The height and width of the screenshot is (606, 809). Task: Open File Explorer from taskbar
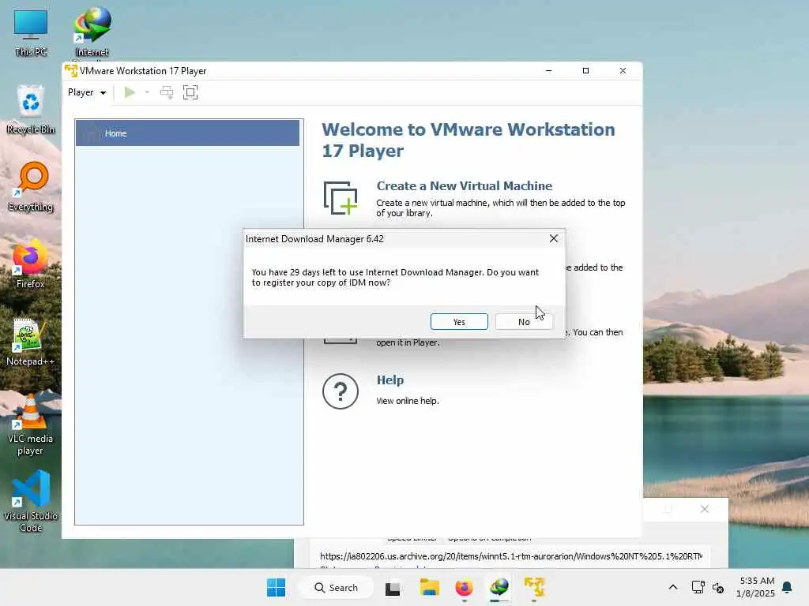(429, 587)
